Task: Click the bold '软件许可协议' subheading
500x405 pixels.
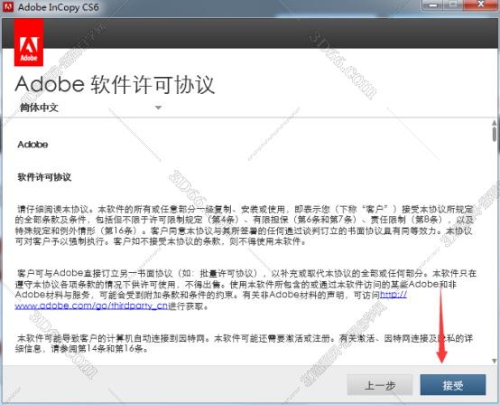Action: click(x=44, y=177)
